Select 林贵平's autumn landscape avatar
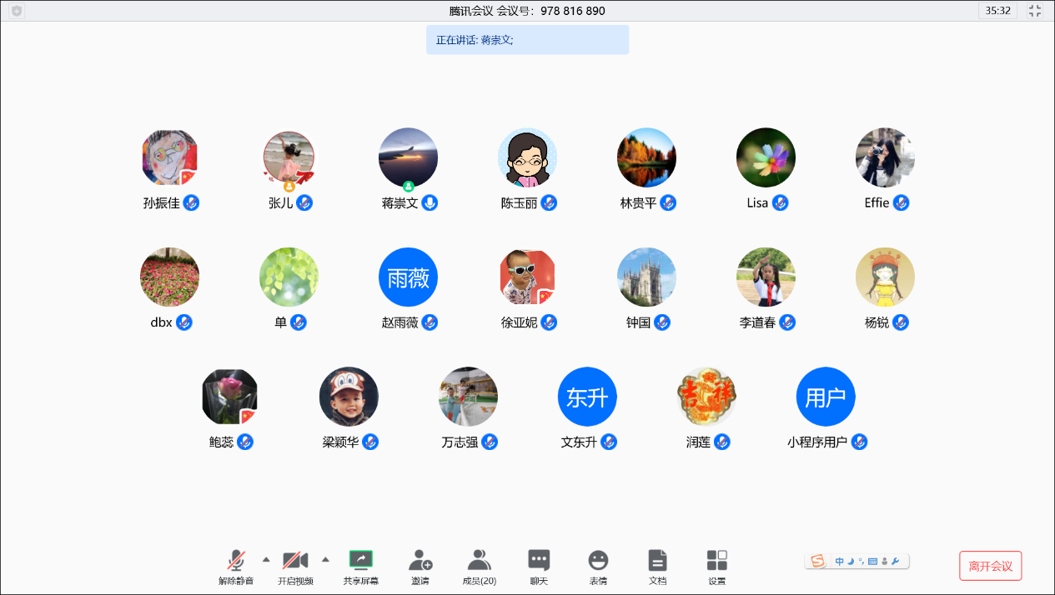The height and width of the screenshot is (595, 1055). coord(647,157)
